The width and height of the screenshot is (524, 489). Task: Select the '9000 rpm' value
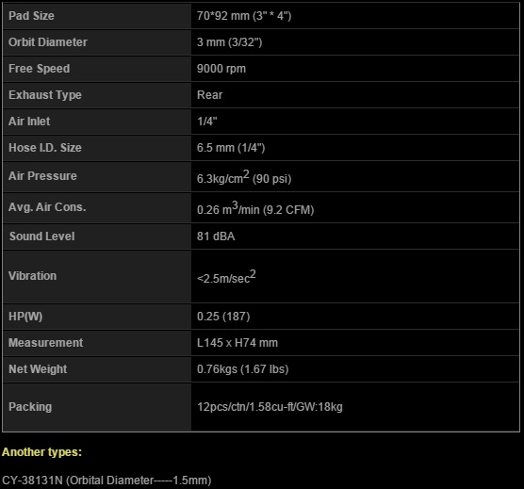(221, 69)
